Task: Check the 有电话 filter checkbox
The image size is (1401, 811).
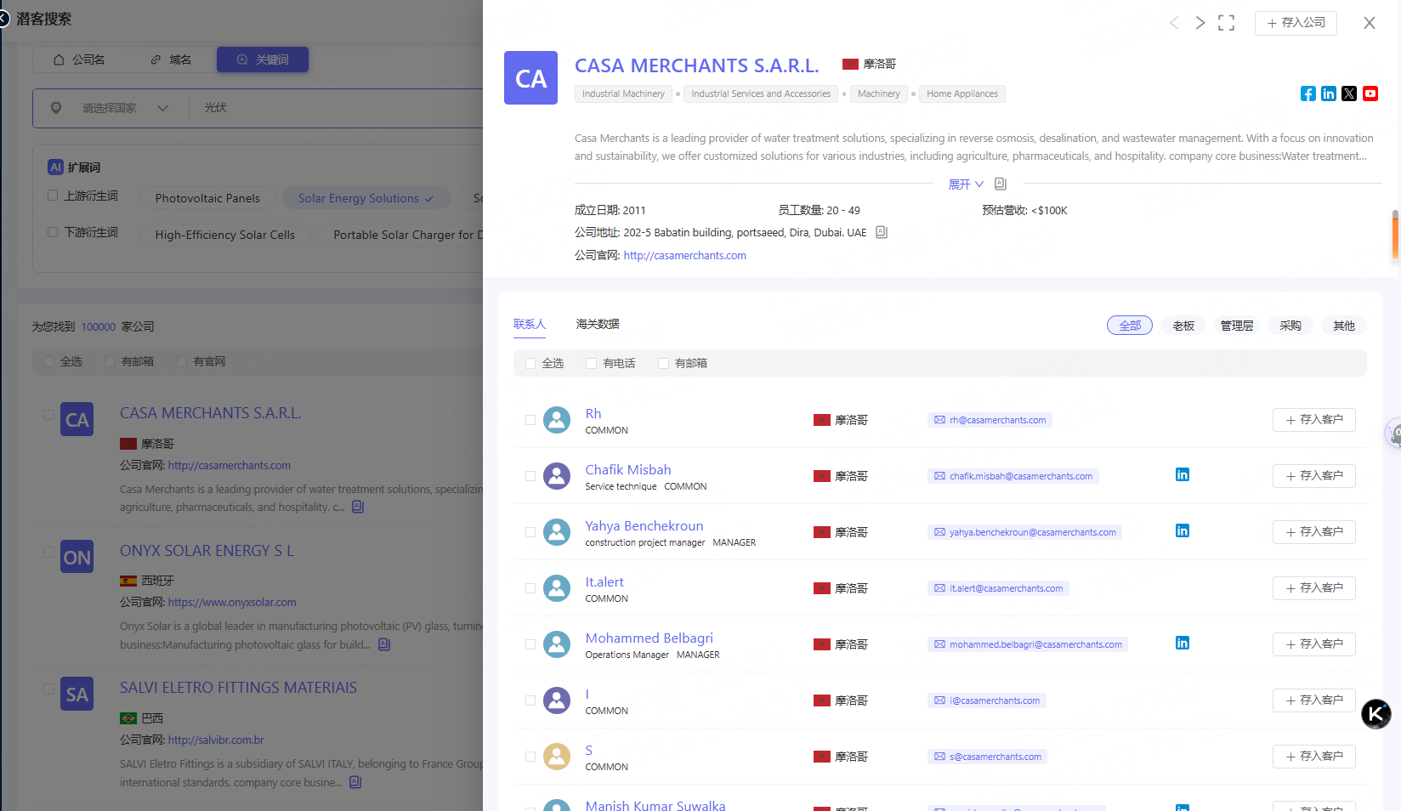Action: (592, 364)
